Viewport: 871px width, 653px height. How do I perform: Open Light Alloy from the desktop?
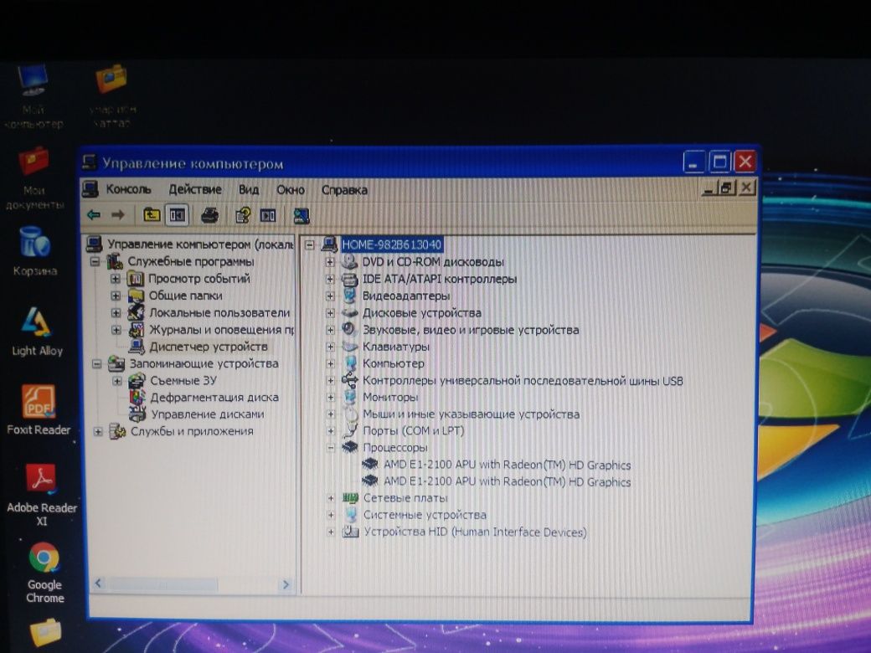[37, 331]
